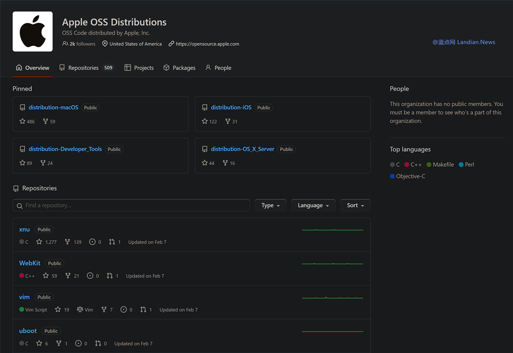The height and width of the screenshot is (353, 513).
Task: View the 122 stars of distribution-iOS
Action: 209,121
